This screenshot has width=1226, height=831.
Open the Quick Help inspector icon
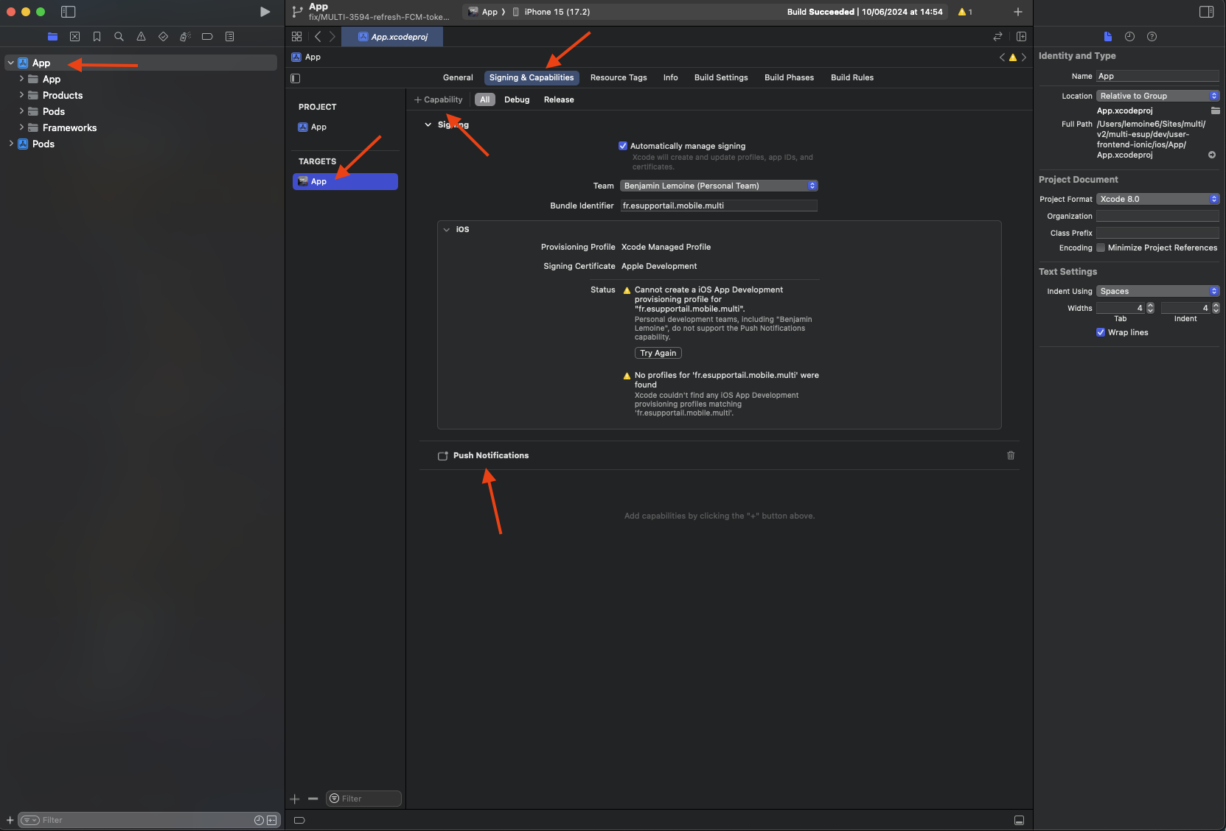coord(1152,37)
